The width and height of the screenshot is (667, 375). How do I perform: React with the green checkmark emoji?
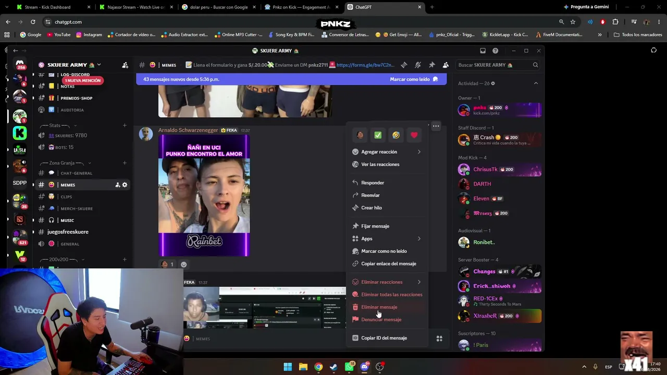point(378,135)
